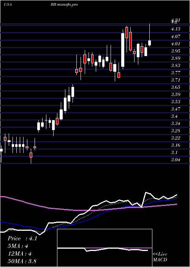Click the 5MA : 4 readout
This screenshot has height=267, width=190.
tap(18, 246)
